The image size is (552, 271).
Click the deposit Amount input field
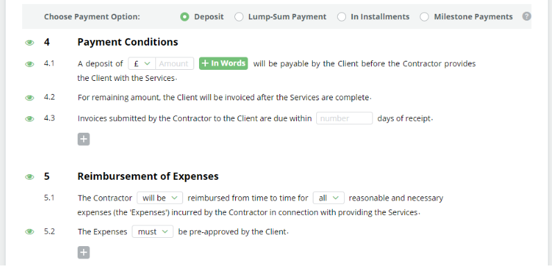click(175, 64)
